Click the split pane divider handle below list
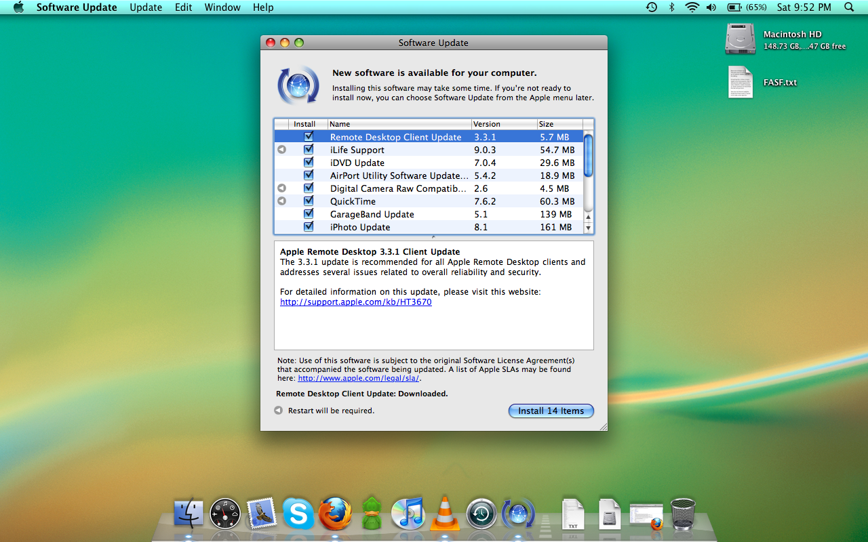This screenshot has height=542, width=868. (x=434, y=237)
